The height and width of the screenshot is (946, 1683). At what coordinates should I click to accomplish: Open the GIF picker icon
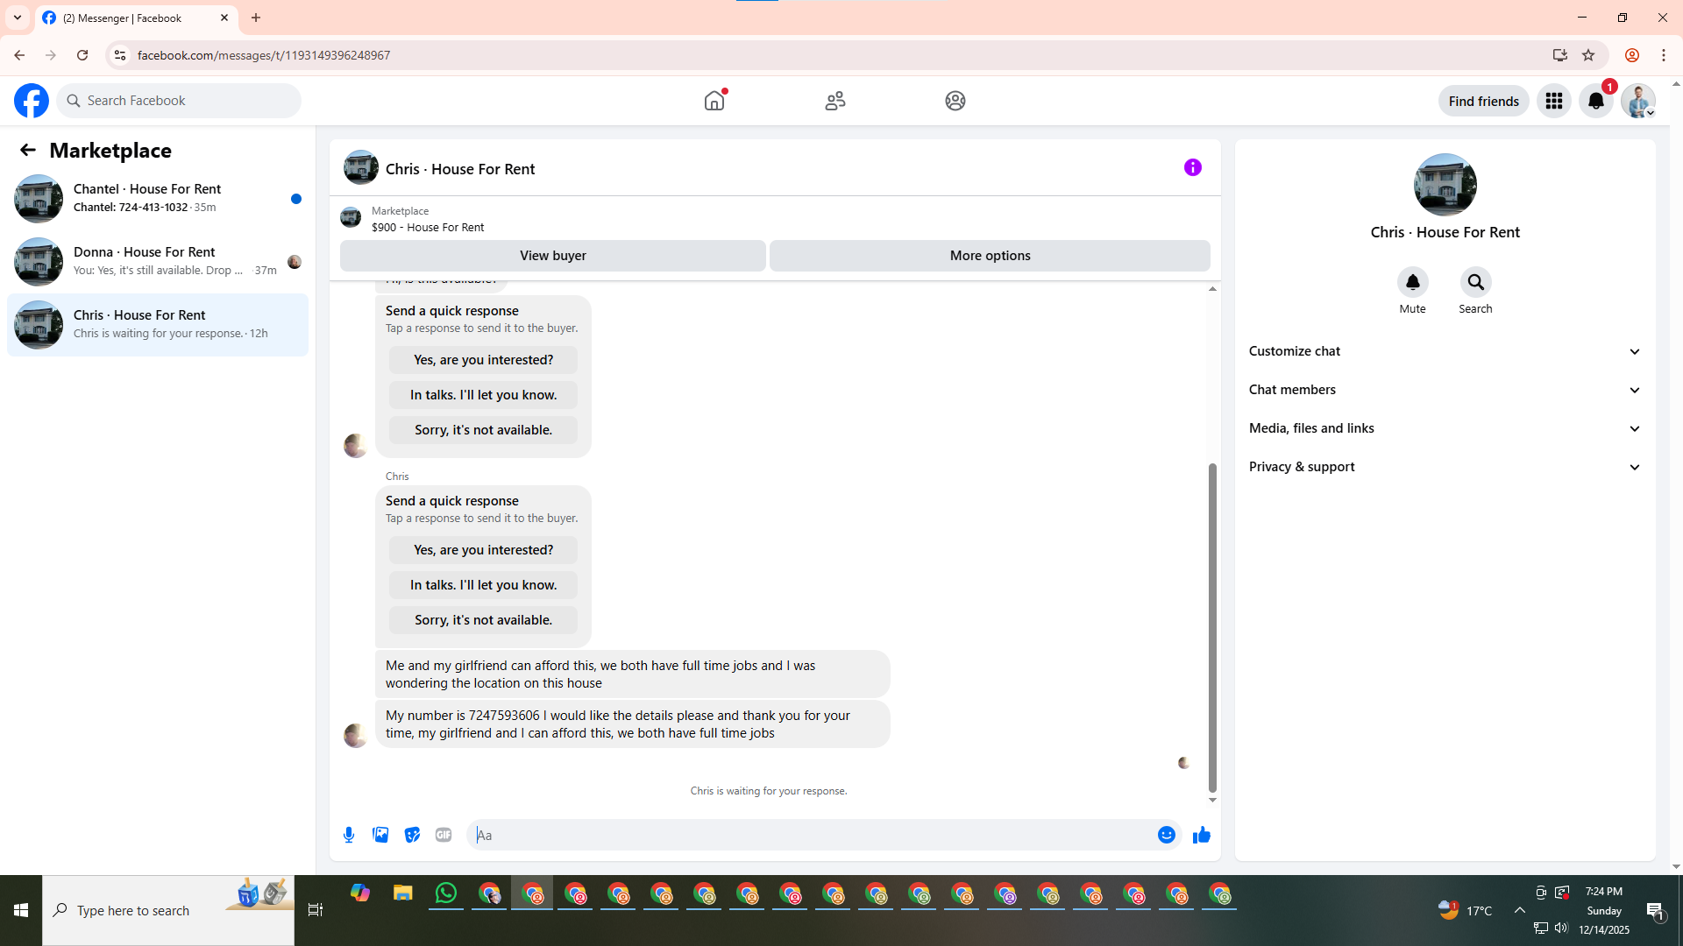[x=444, y=835]
